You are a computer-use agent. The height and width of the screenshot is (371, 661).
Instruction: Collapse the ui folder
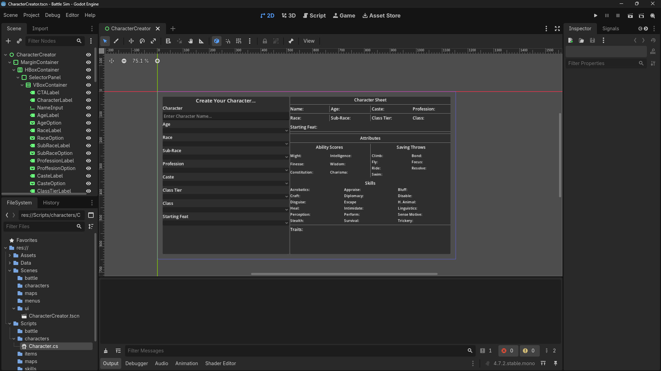[14, 308]
